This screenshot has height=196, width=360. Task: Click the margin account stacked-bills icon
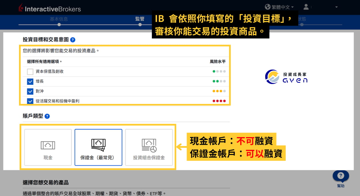[x=98, y=145]
